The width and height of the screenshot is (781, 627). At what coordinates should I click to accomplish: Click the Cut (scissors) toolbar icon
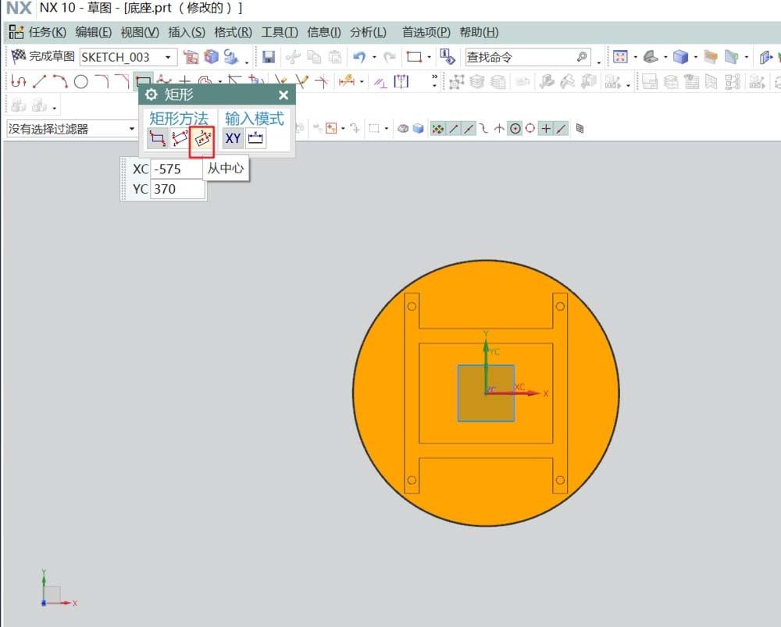(x=294, y=56)
